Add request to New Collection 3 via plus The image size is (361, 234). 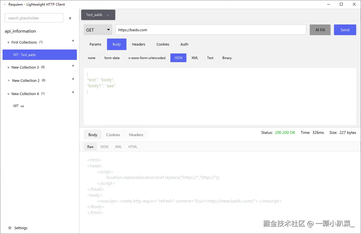[x=73, y=66]
